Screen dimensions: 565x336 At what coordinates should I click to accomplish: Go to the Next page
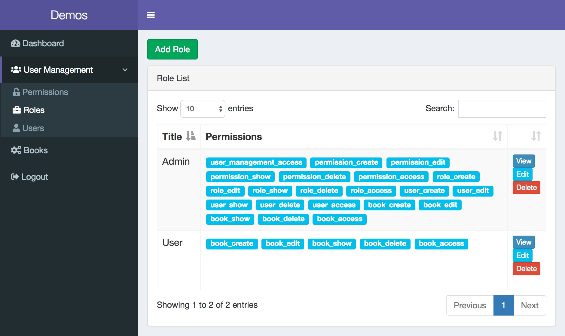pyautogui.click(x=530, y=305)
